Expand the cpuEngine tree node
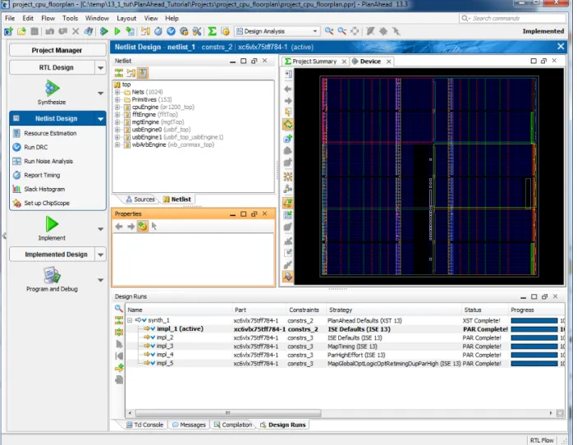The image size is (577, 445). coord(117,107)
